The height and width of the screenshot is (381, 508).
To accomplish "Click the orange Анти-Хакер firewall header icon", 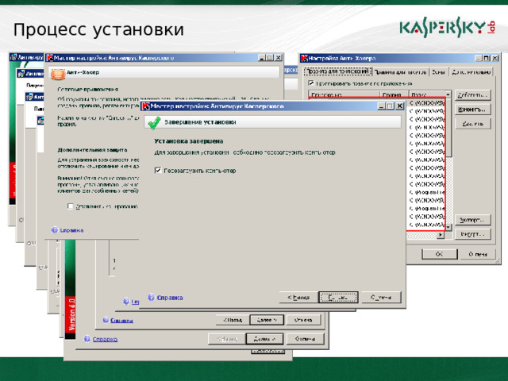I will click(58, 73).
